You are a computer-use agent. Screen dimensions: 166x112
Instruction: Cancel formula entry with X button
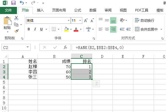point(45,47)
